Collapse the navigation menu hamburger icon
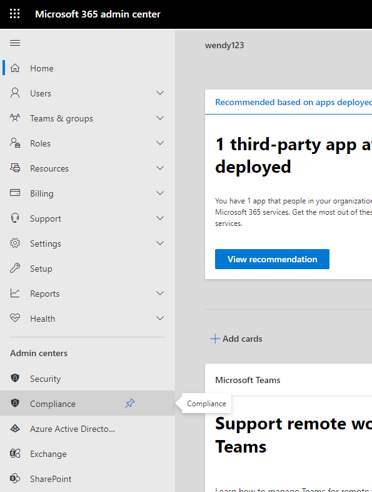Screen dimensions: 372x492 15,43
